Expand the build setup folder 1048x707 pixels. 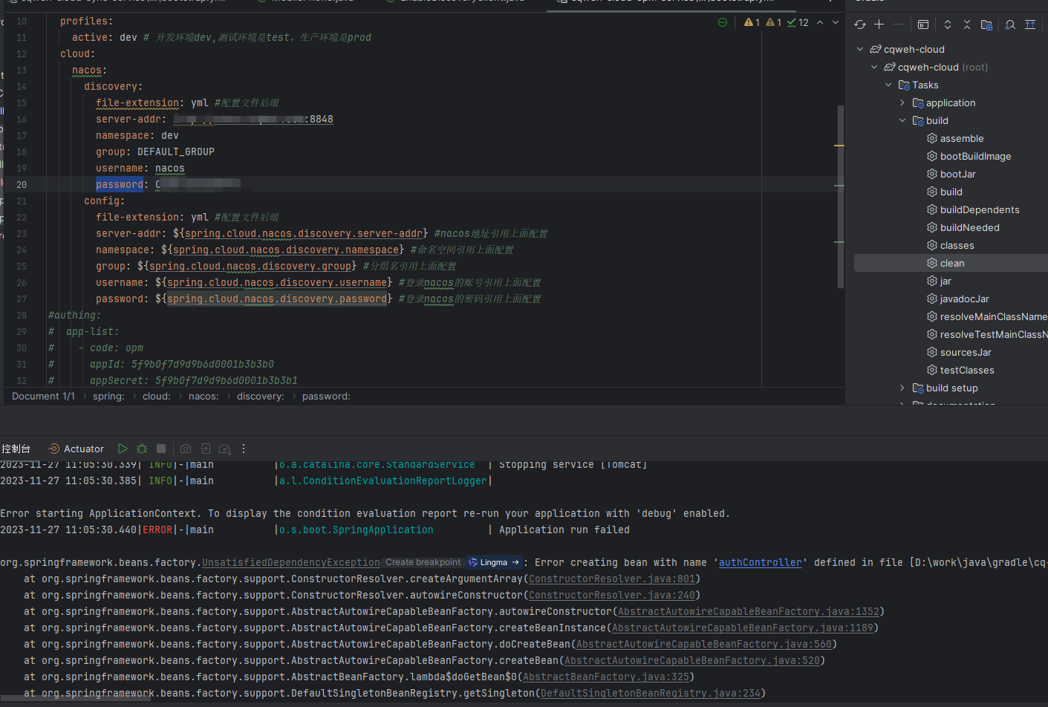pyautogui.click(x=902, y=388)
